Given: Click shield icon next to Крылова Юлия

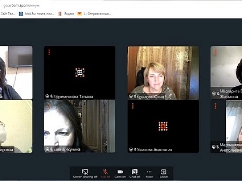Looking at the screenshot, I should tap(131, 97).
